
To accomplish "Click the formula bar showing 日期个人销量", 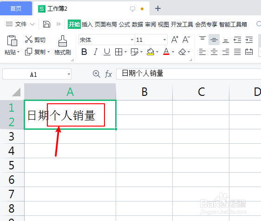I will (x=189, y=74).
